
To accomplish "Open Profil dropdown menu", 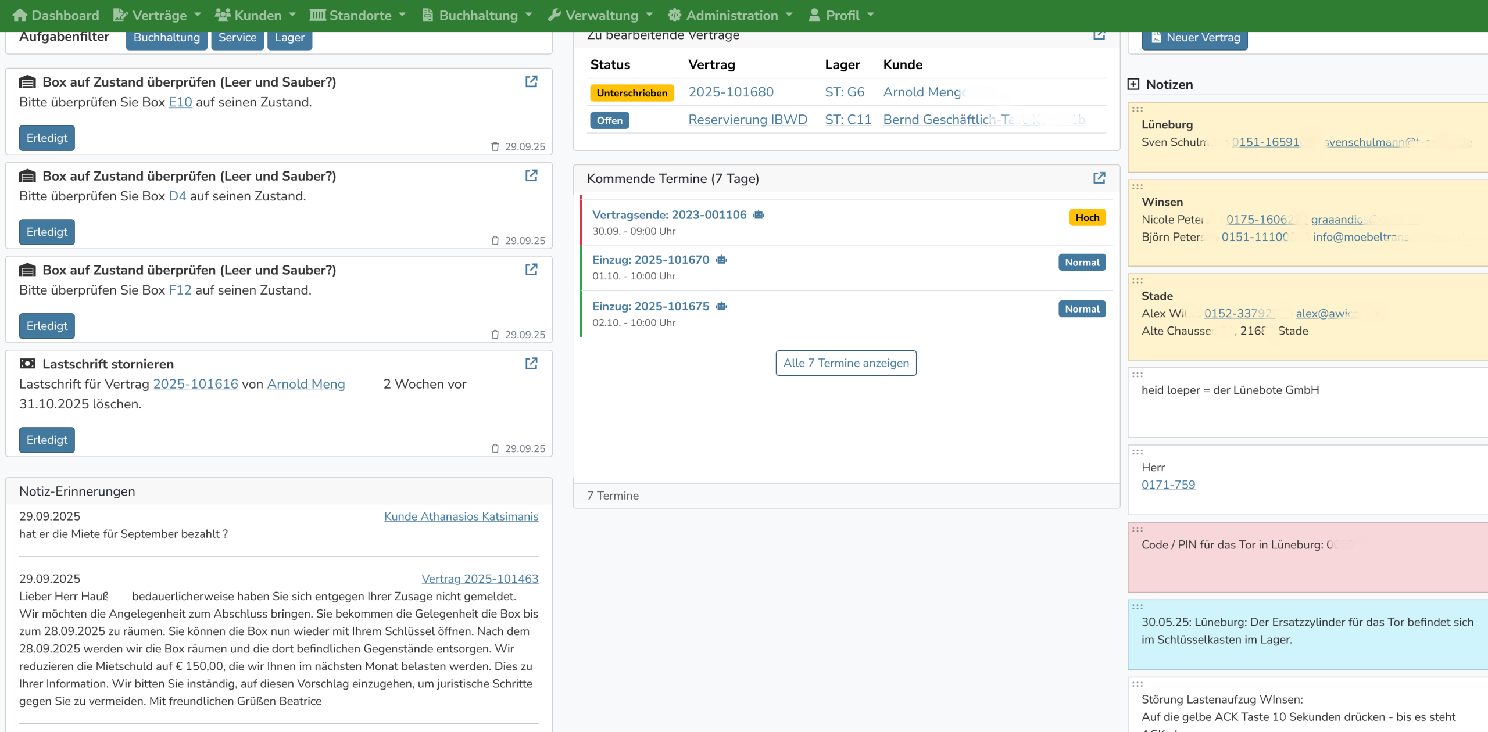I will point(842,16).
